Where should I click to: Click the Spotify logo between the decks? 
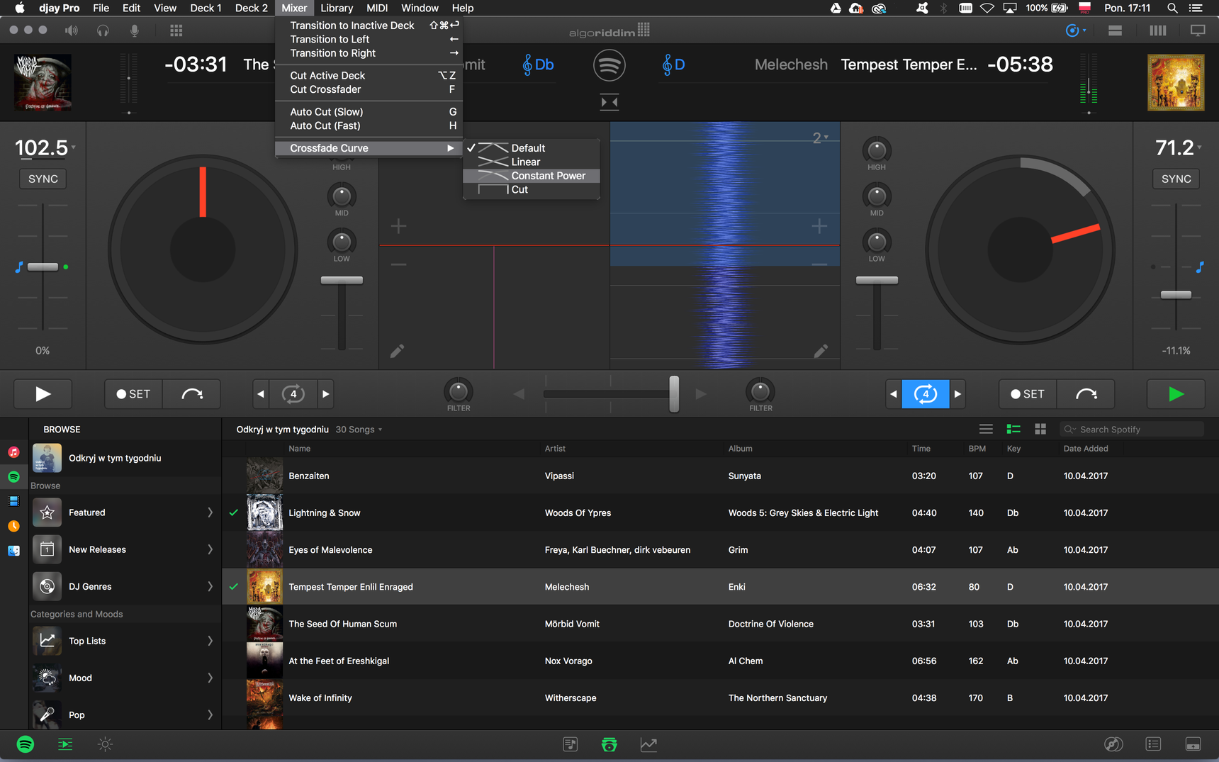click(x=609, y=65)
